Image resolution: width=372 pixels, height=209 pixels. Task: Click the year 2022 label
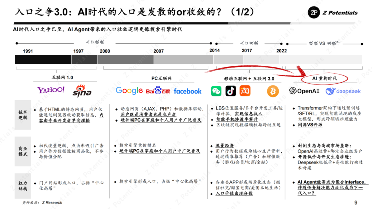click(282, 51)
